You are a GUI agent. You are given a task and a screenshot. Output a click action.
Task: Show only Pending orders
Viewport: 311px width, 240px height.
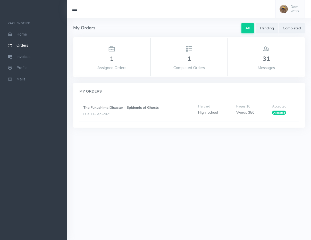click(267, 28)
